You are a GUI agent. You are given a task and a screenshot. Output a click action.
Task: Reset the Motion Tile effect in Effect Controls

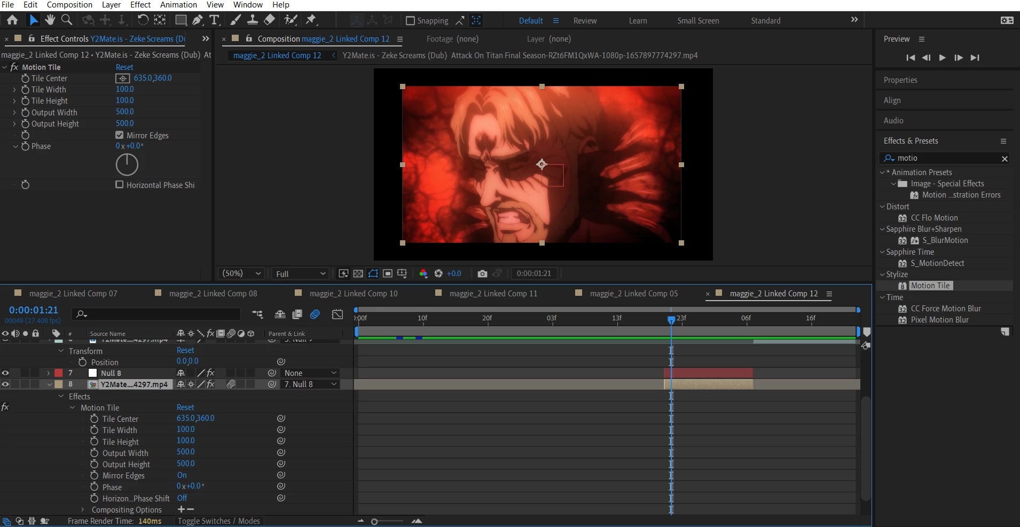124,67
